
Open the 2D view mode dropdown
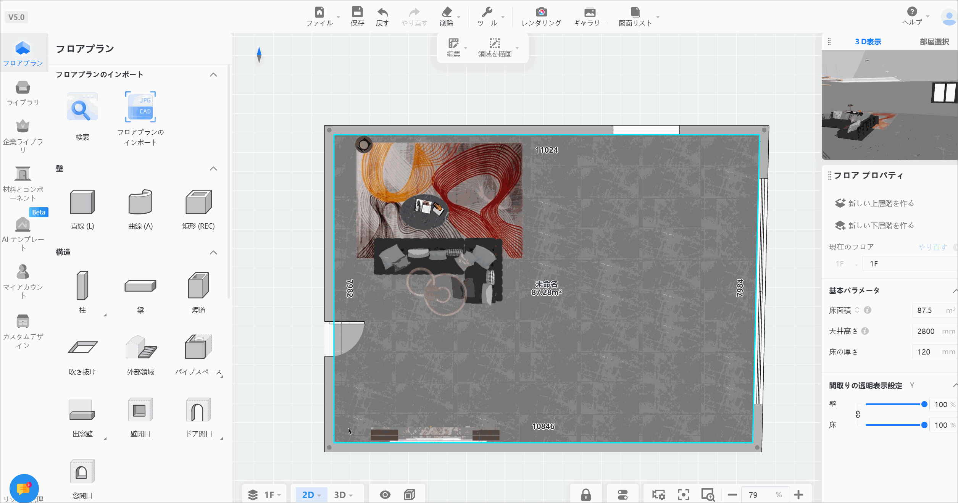(x=311, y=495)
